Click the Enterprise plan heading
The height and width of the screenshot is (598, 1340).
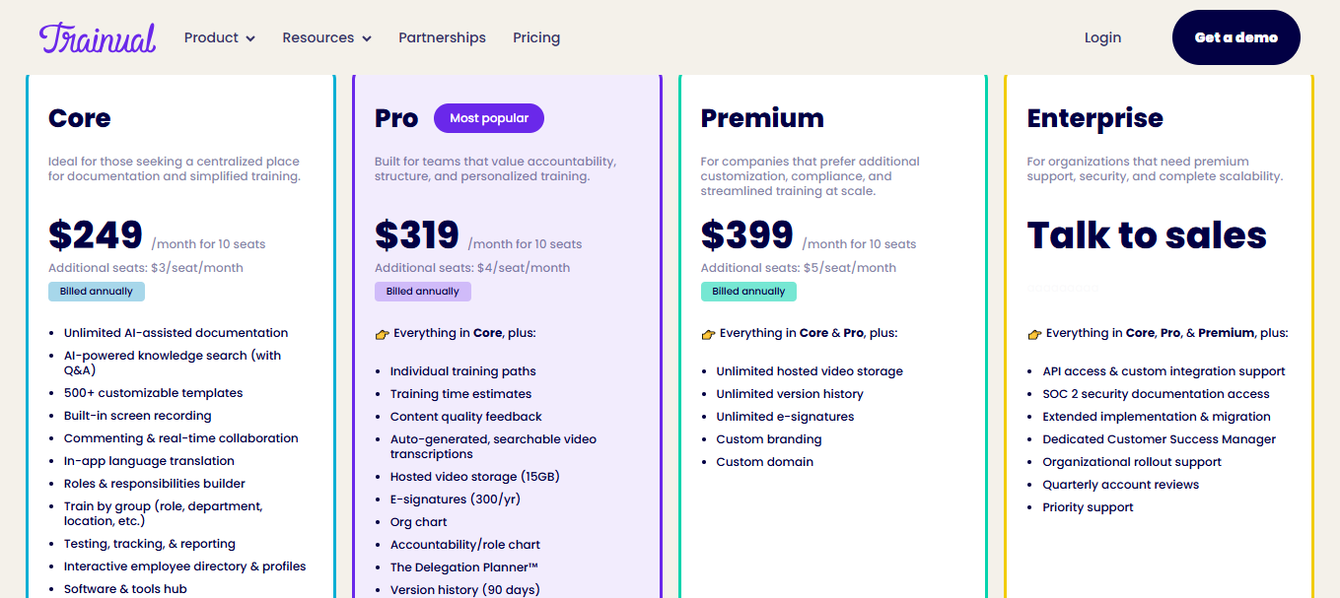tap(1094, 118)
